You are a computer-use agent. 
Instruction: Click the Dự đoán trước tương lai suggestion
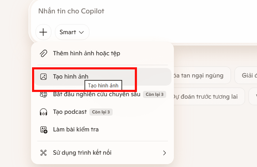pos(206,97)
